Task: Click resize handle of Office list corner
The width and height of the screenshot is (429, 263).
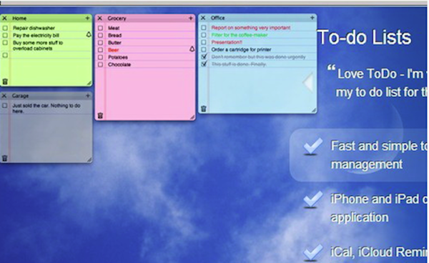Action: point(314,110)
